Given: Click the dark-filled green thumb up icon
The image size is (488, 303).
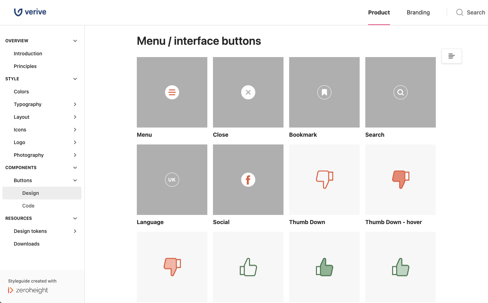Looking at the screenshot, I should pos(324,267).
